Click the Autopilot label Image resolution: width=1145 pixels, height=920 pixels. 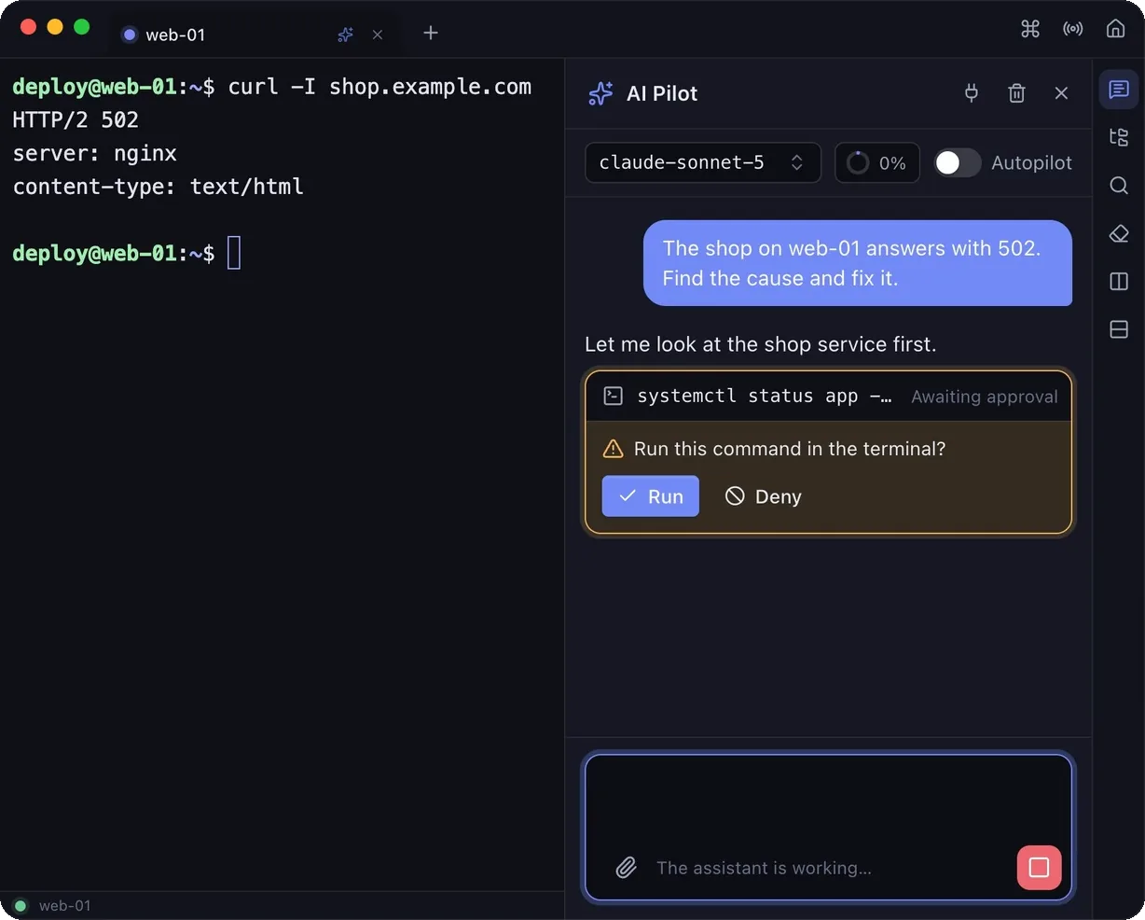(x=1031, y=162)
